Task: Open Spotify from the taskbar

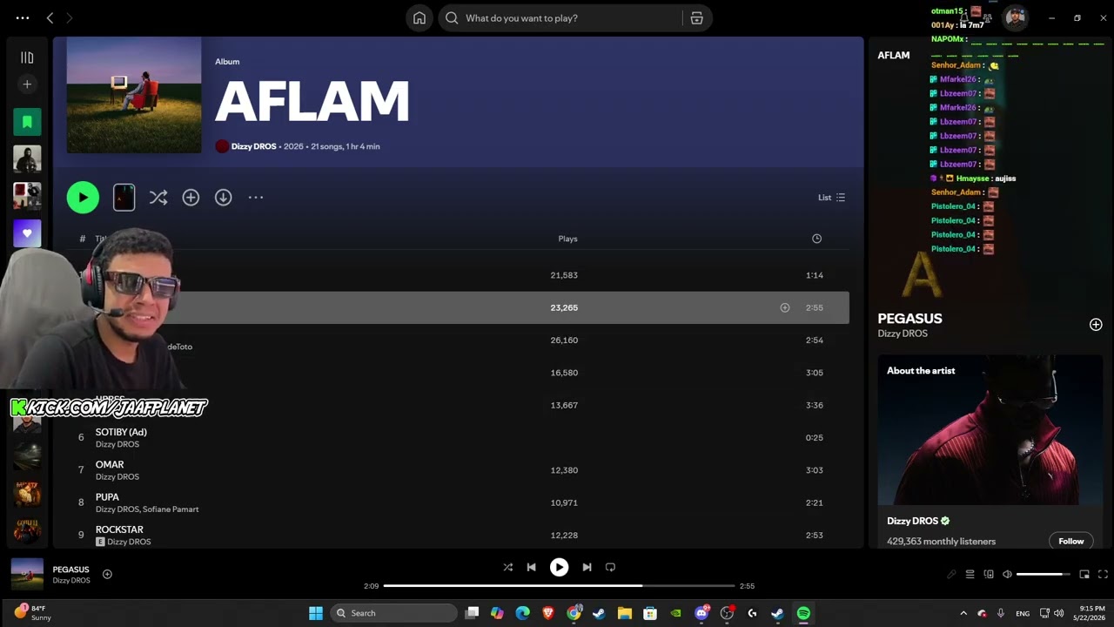Action: tap(803, 613)
